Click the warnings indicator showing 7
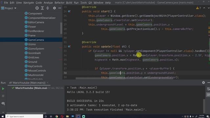 point(199,8)
